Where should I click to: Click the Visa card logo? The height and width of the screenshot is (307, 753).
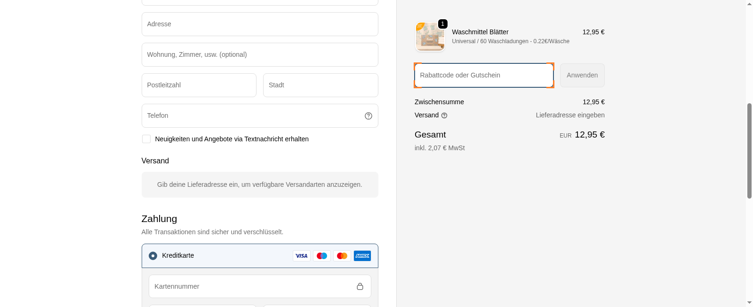pos(302,256)
